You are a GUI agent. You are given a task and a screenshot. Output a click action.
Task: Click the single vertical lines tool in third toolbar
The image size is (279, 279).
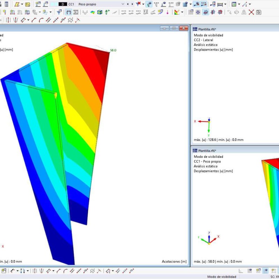8,20
